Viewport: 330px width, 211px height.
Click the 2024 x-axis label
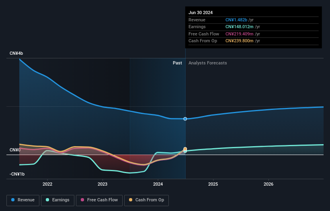click(x=158, y=184)
